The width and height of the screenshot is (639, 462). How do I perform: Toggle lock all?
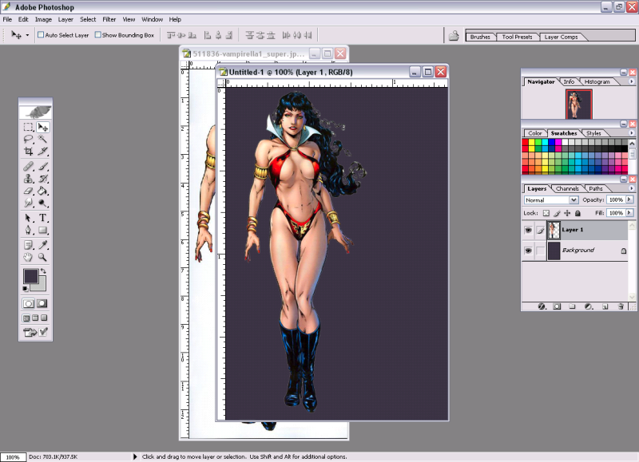pyautogui.click(x=577, y=213)
